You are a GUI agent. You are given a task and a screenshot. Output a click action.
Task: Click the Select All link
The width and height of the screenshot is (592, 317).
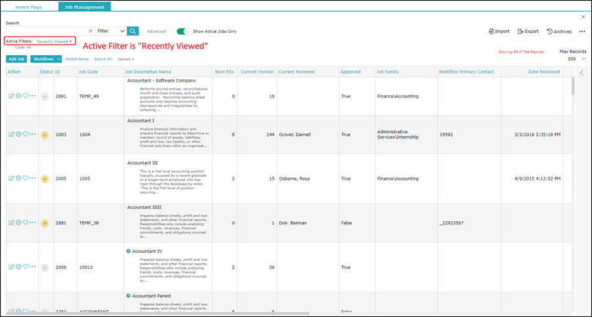click(102, 59)
